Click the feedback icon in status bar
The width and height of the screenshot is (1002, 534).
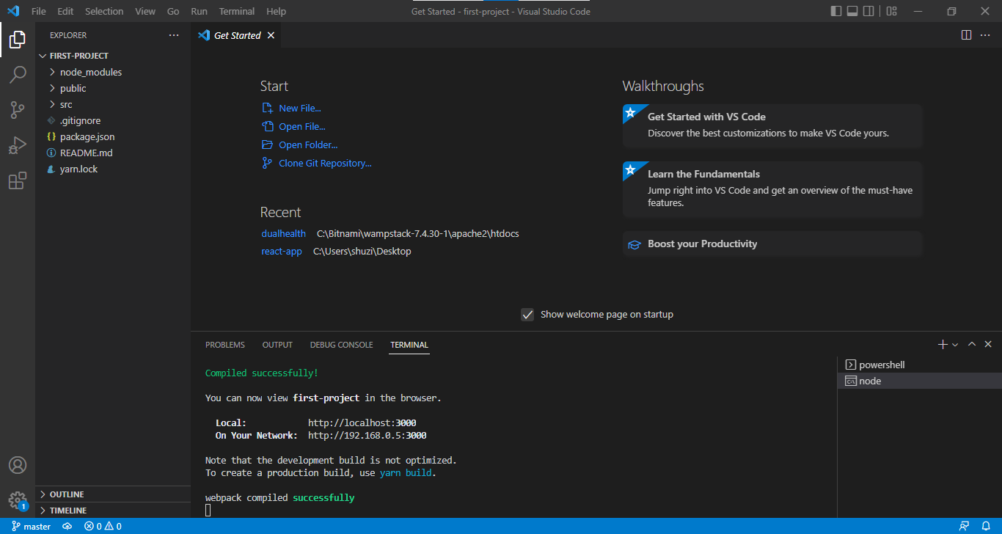(x=965, y=526)
